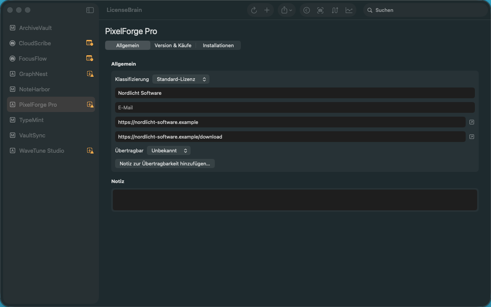This screenshot has width=491, height=307.
Task: Click the E-Mail input field
Action: point(295,107)
